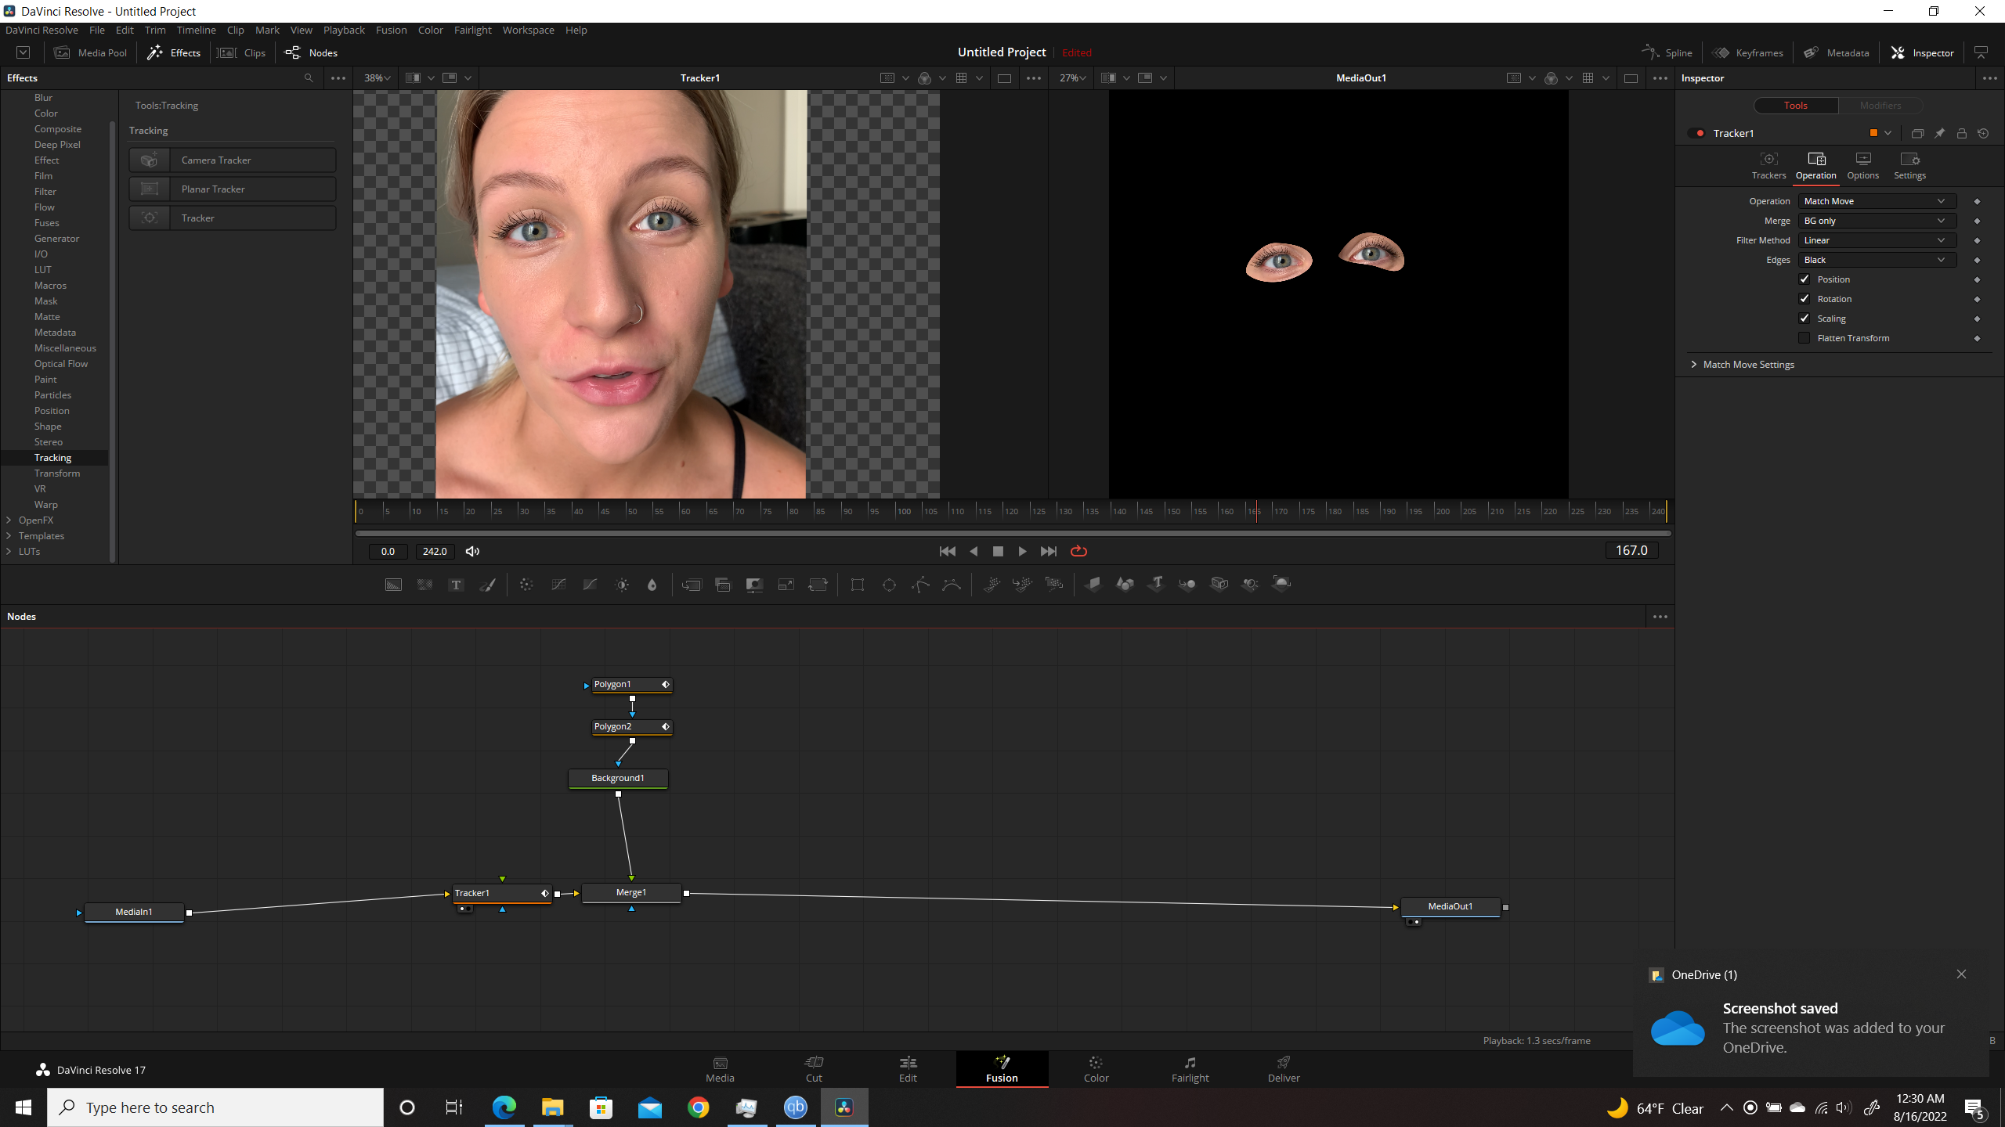This screenshot has height=1127, width=2005.
Task: Lock the Tracker1 tool controls
Action: [1961, 134]
